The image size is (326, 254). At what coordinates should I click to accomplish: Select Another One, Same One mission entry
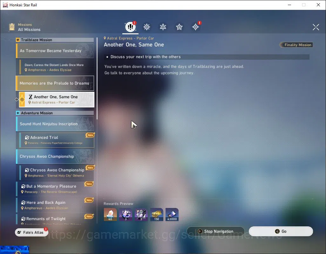click(57, 99)
